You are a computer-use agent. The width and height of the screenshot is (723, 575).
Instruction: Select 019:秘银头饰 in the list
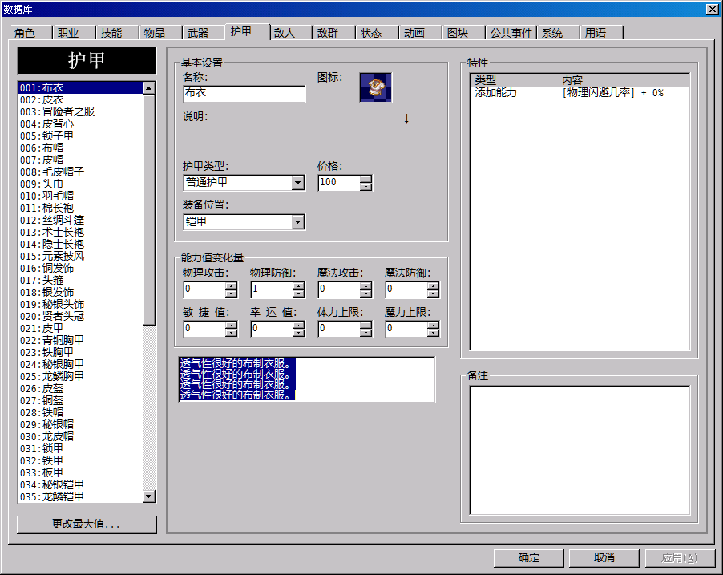pyautogui.click(x=81, y=304)
